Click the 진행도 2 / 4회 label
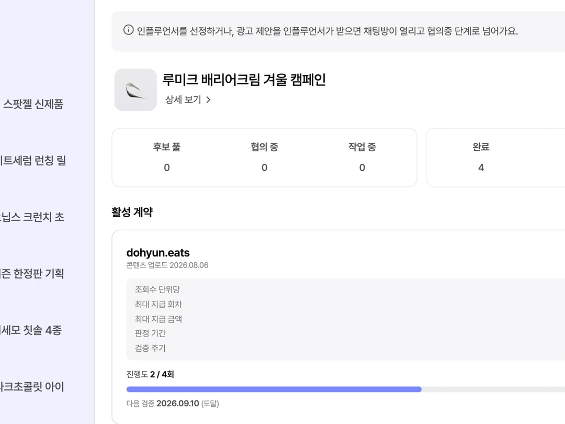Viewport: 565px width, 424px height. 150,374
